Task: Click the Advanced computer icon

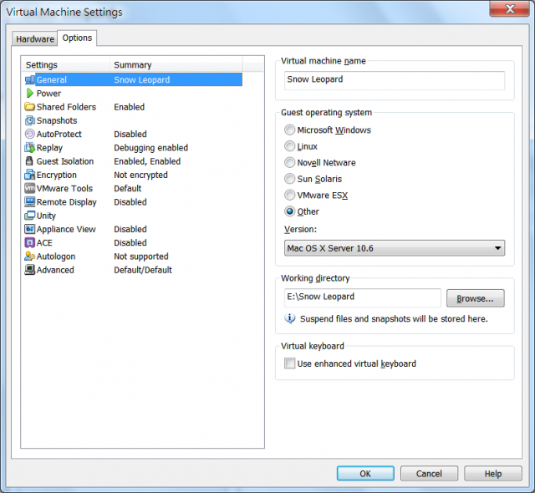Action: [x=30, y=270]
